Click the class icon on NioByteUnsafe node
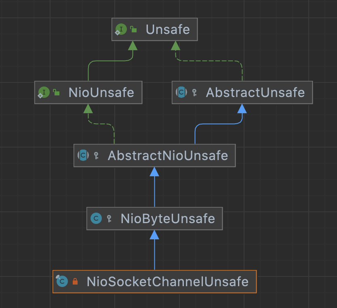The height and width of the screenshot is (308, 337). click(96, 219)
